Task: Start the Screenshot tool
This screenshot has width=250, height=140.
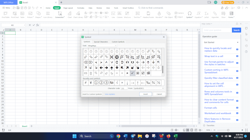Action: [60, 15]
